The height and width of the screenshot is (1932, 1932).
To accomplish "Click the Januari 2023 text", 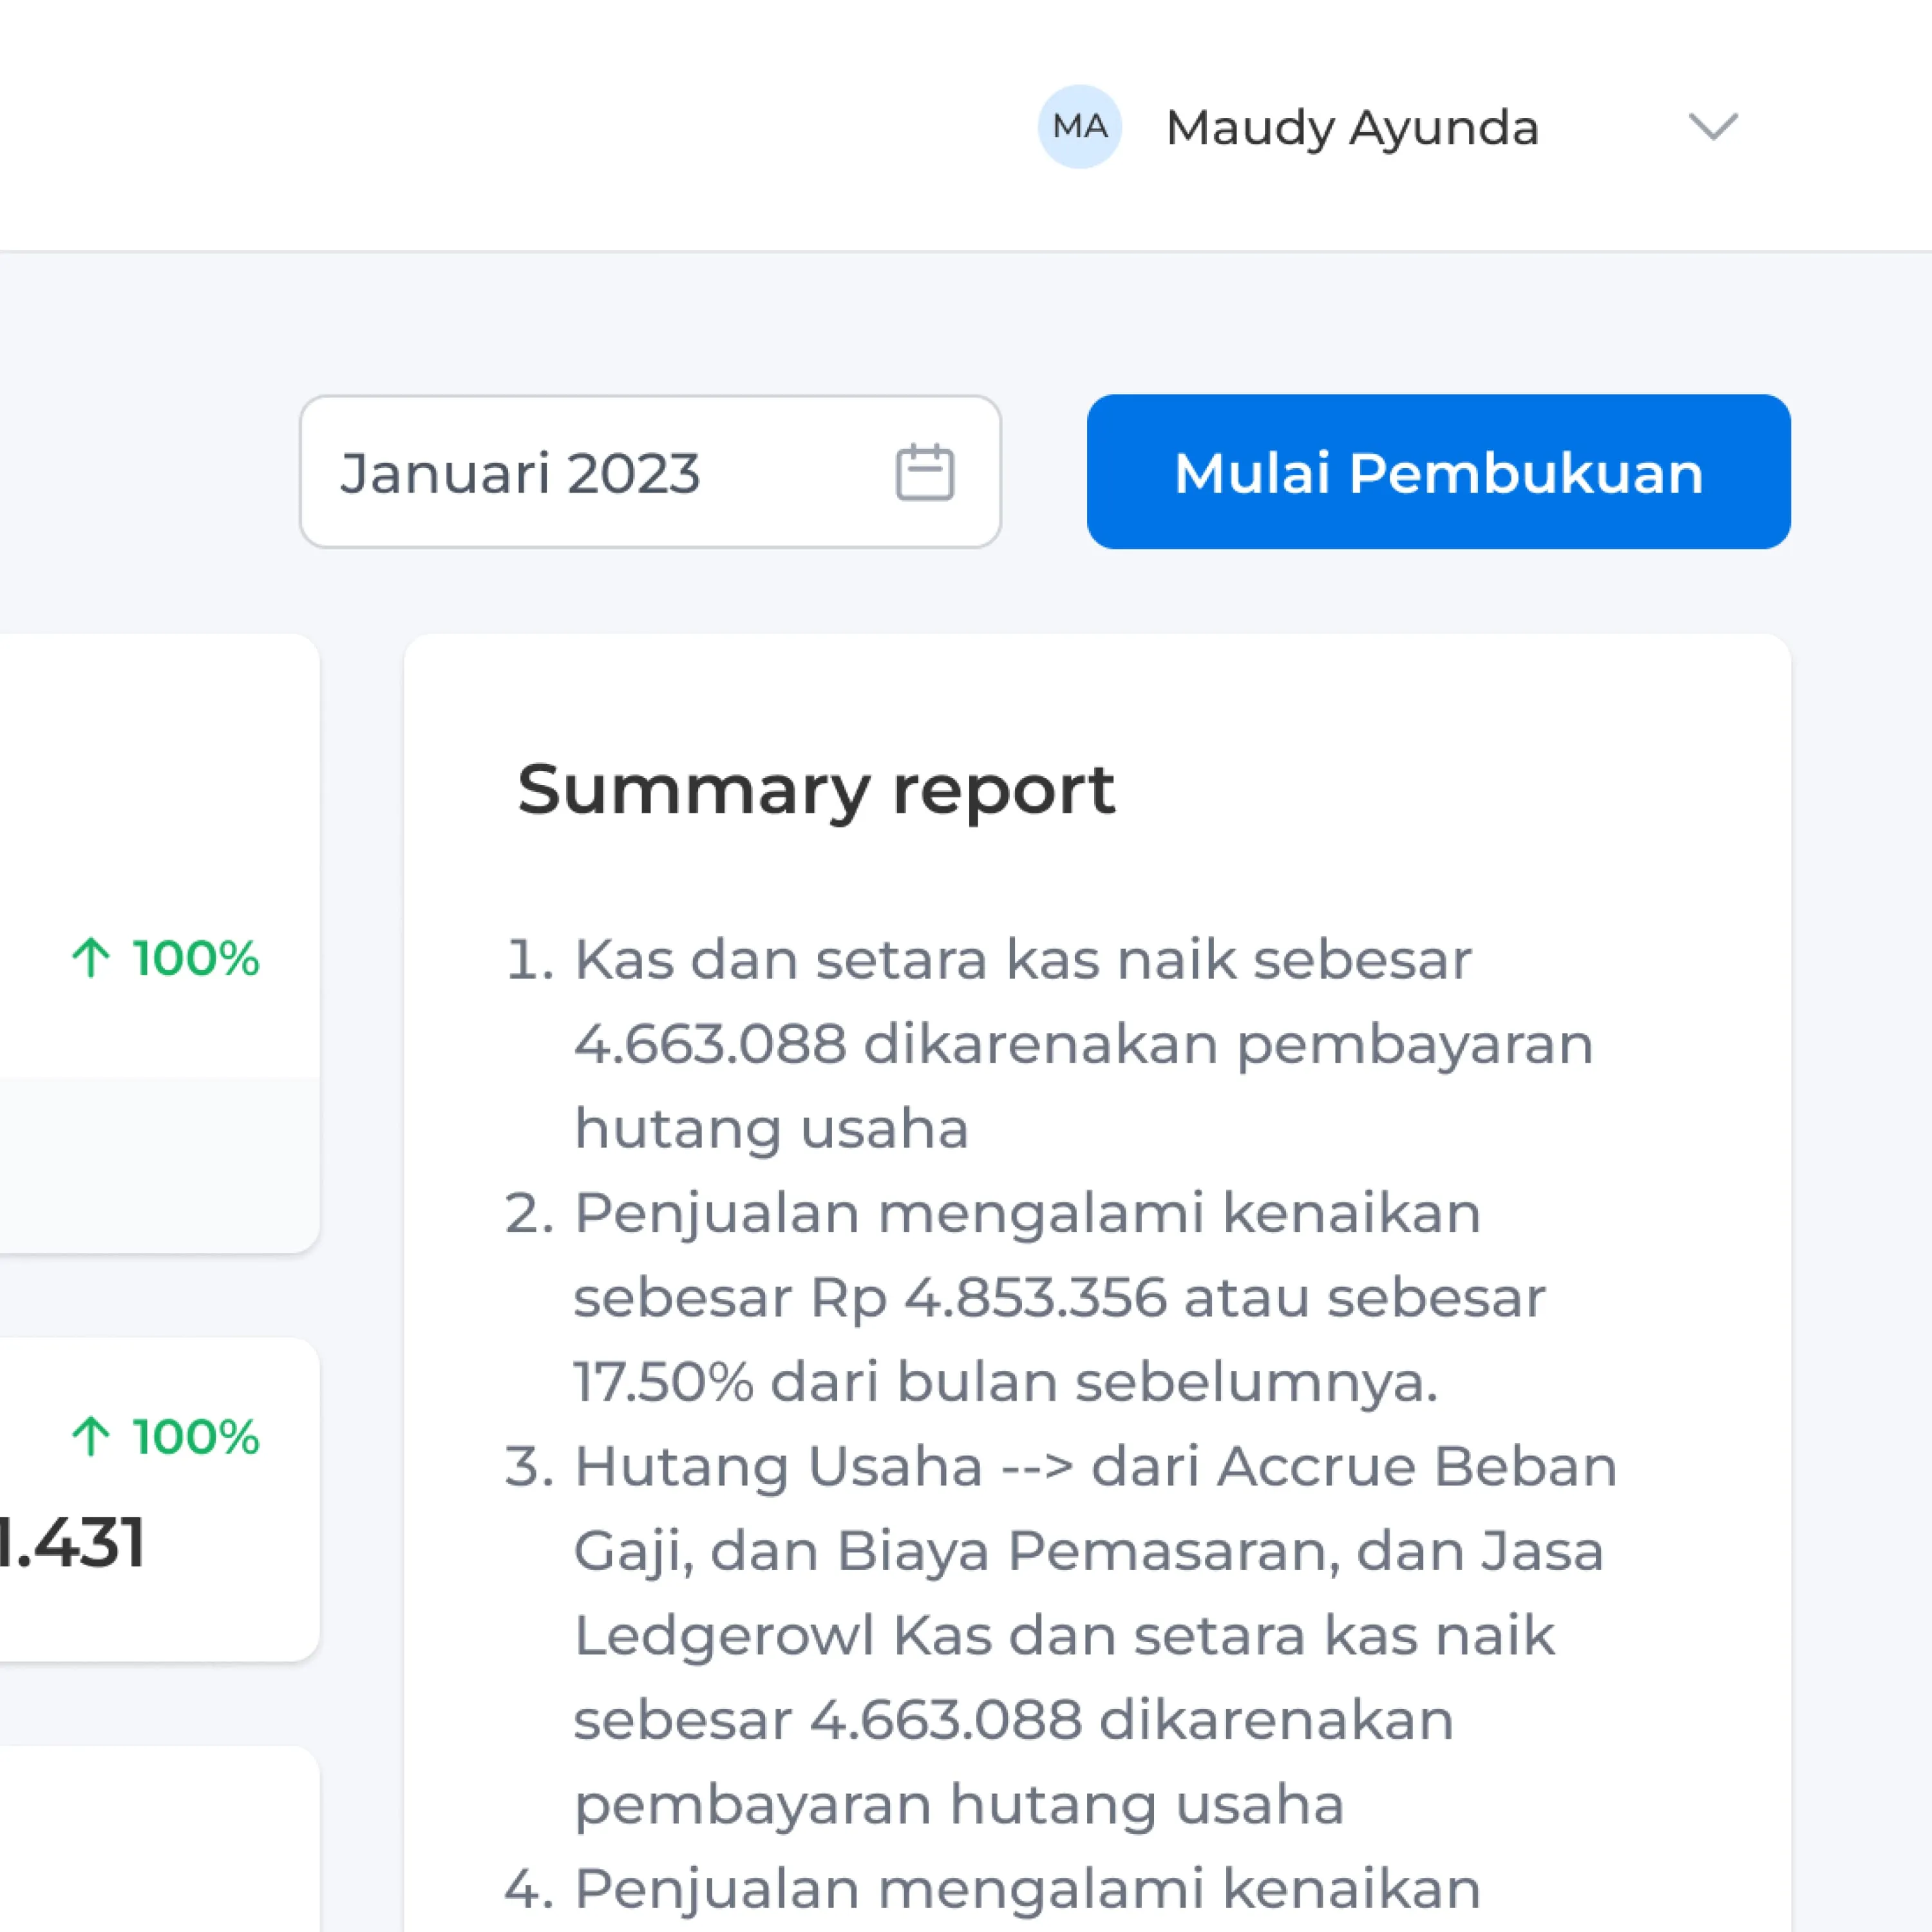I will coord(519,473).
